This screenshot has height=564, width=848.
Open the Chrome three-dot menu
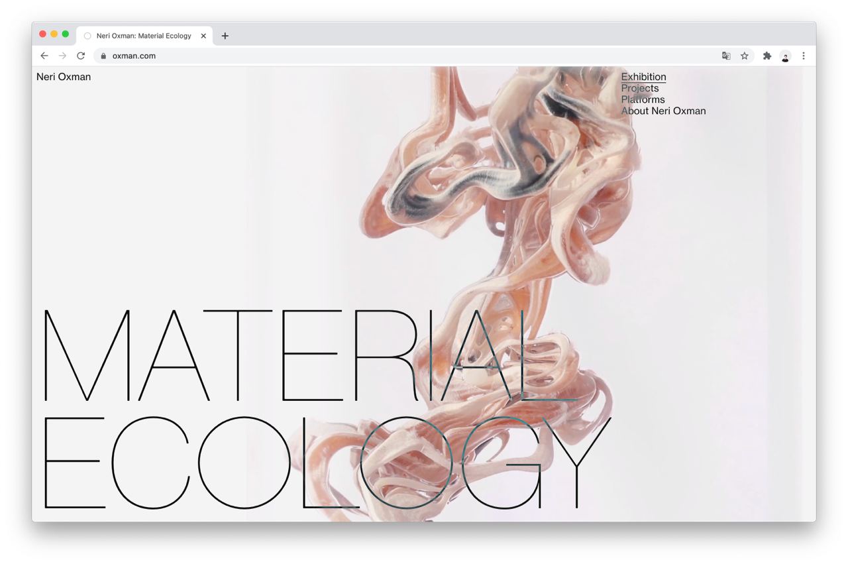(x=804, y=56)
